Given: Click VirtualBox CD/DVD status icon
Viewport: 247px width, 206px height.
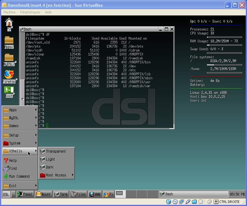Looking at the screenshot, I should coord(175,202).
